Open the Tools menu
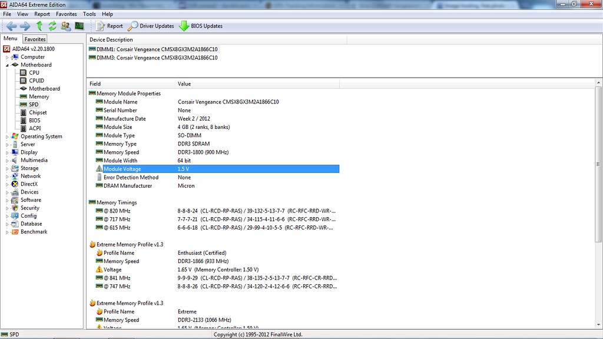 (x=90, y=14)
